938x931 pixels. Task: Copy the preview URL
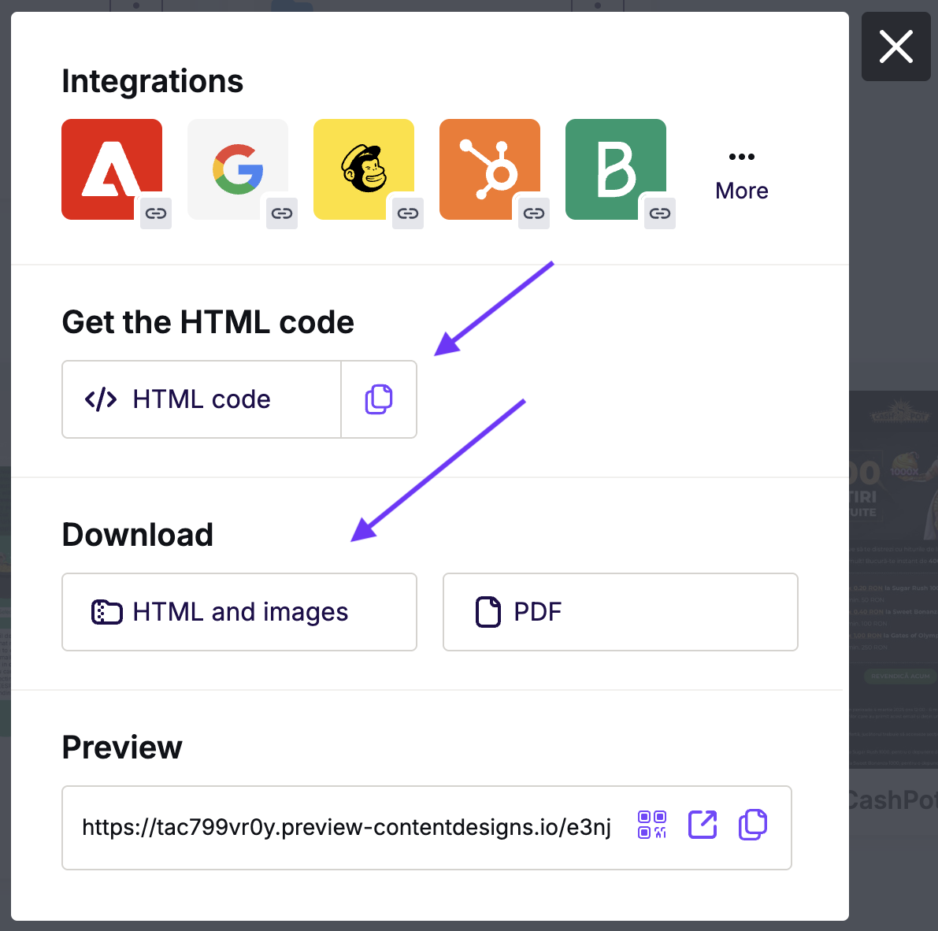(x=753, y=825)
